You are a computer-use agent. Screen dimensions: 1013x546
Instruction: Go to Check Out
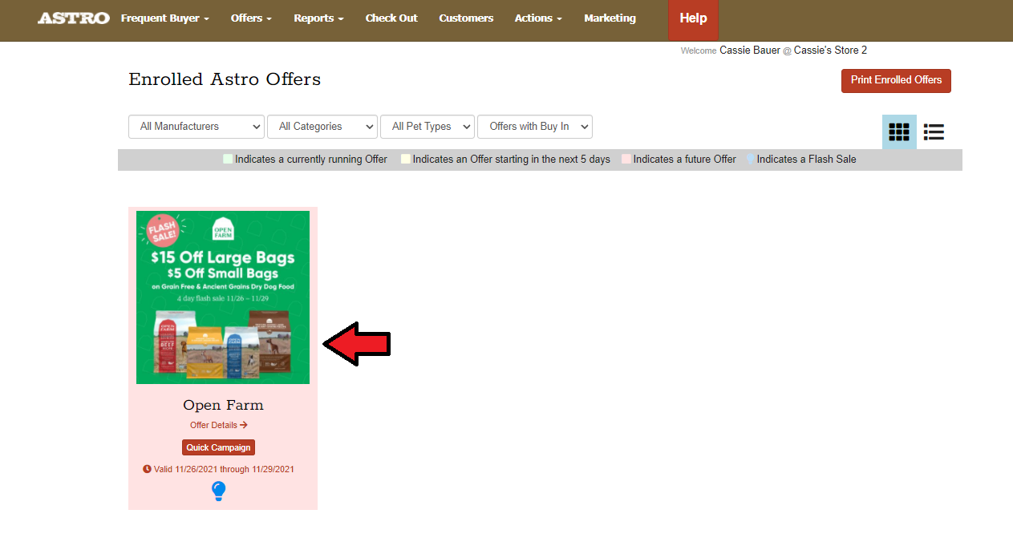(391, 18)
